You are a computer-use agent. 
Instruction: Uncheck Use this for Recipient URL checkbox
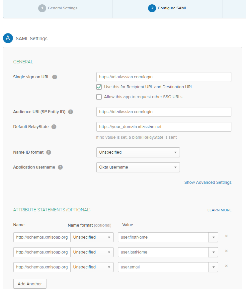click(99, 87)
